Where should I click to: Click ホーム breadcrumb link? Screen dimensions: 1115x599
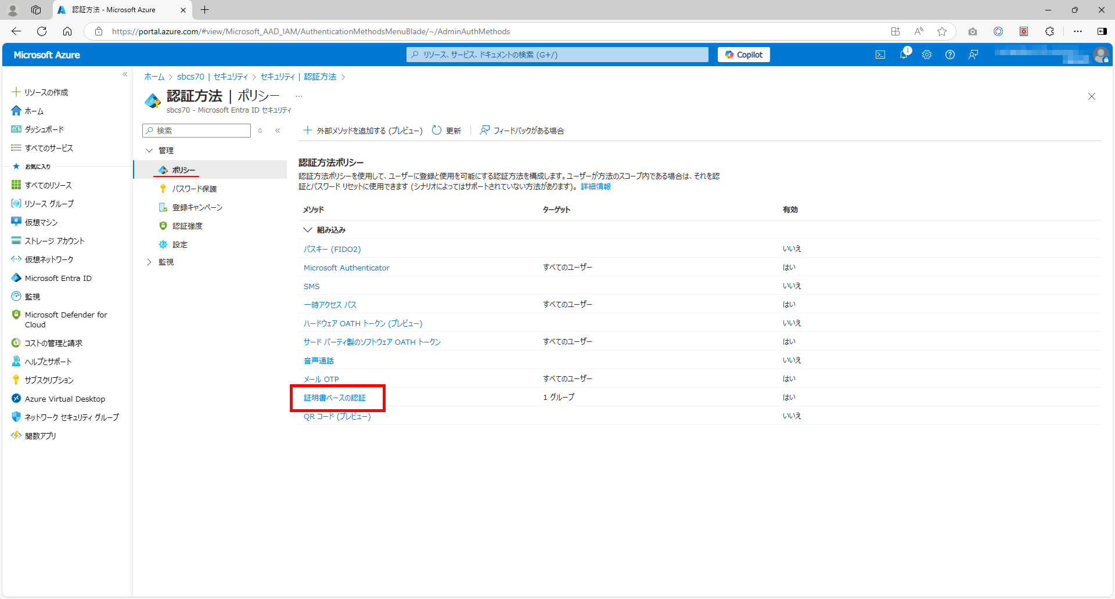pyautogui.click(x=154, y=77)
